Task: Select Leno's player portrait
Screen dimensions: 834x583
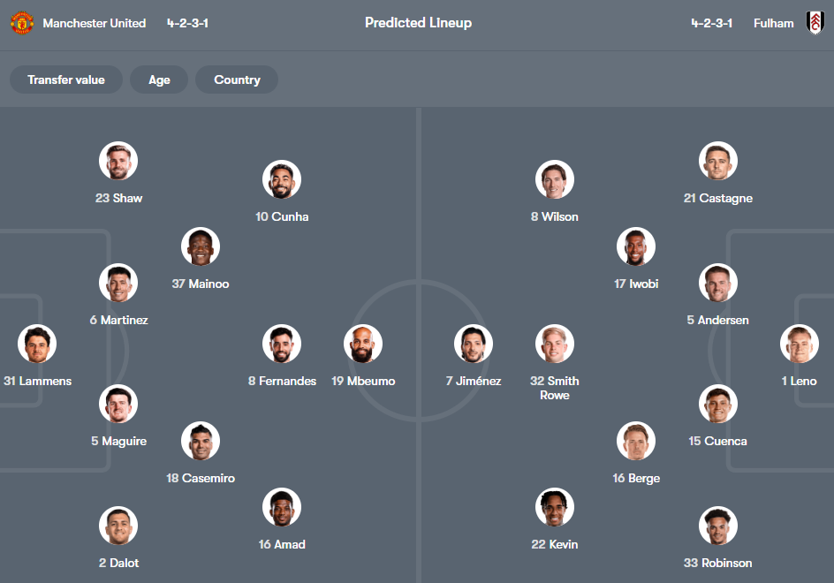Action: tap(799, 344)
